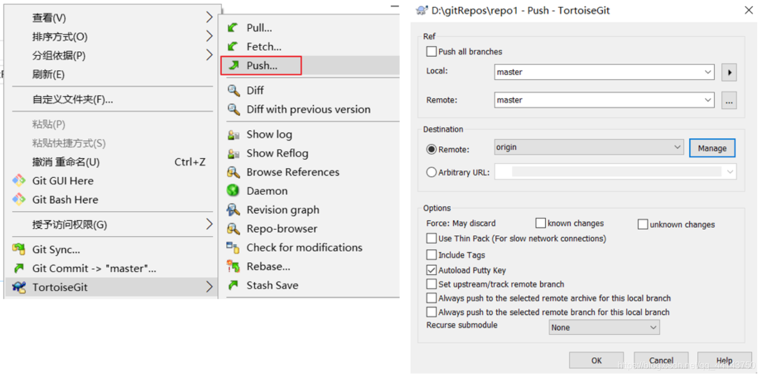Expand the 授予访问权限(G) submenu
This screenshot has width=761, height=376.
[209, 224]
